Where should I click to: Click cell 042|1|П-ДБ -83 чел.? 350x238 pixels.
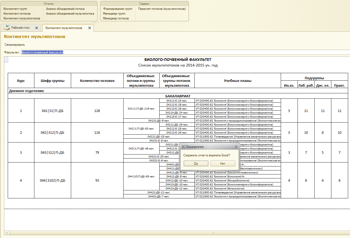click(141, 128)
